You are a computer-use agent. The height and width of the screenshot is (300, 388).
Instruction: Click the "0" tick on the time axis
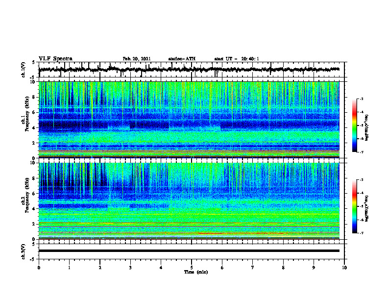39,268
